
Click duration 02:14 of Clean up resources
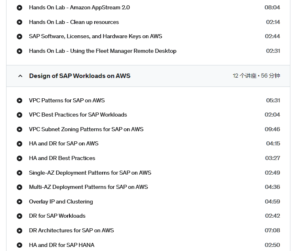(x=273, y=22)
